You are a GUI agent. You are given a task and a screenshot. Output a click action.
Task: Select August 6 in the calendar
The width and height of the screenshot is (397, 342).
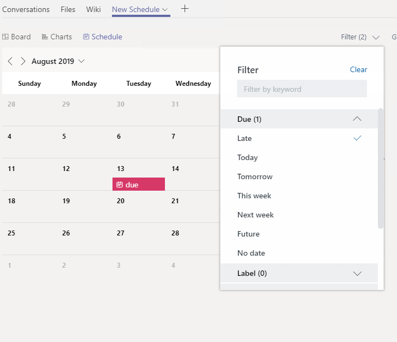[x=118, y=136]
